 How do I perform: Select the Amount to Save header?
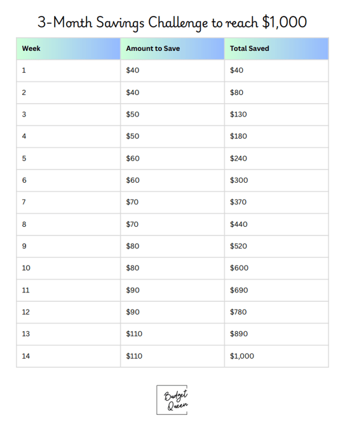pyautogui.click(x=172, y=48)
